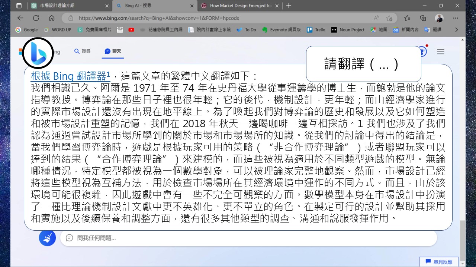Switch to 市場設計理論介紹 browser tab

pyautogui.click(x=69, y=6)
